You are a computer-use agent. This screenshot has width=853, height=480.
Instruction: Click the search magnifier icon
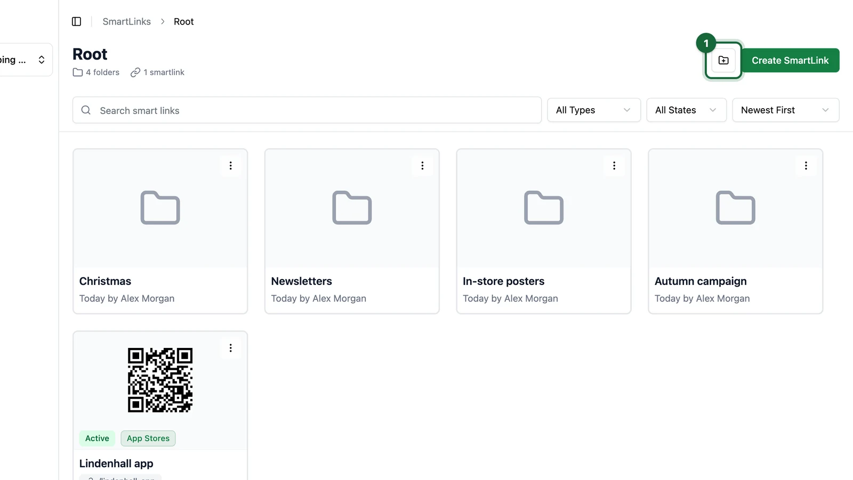point(86,110)
